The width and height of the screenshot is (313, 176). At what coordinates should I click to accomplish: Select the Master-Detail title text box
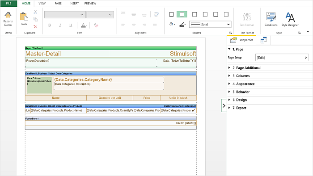67,54
